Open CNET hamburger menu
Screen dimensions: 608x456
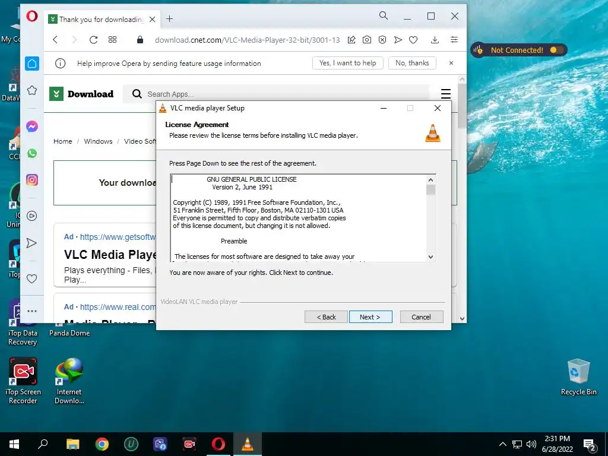[x=446, y=94]
